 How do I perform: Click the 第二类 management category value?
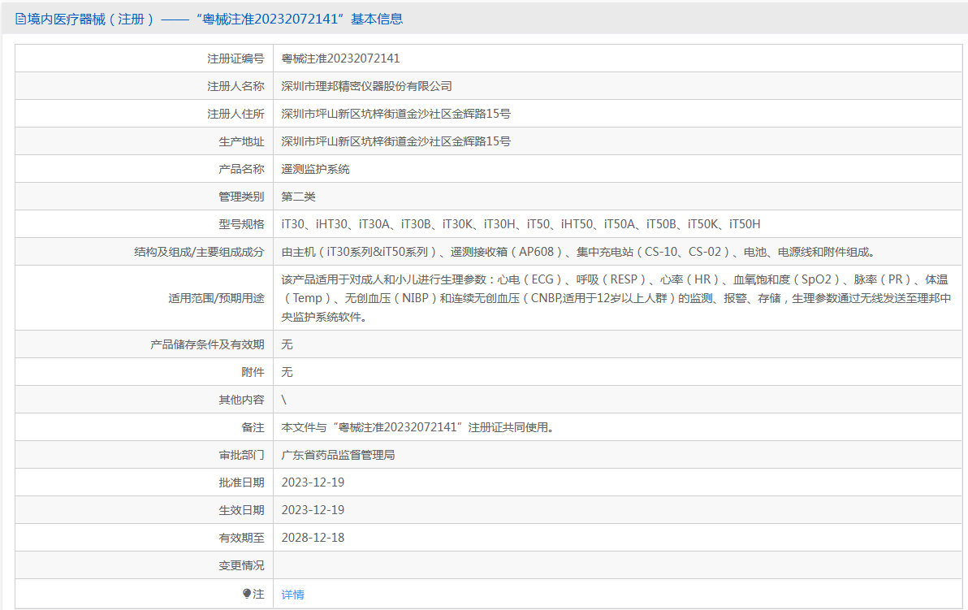(x=298, y=197)
